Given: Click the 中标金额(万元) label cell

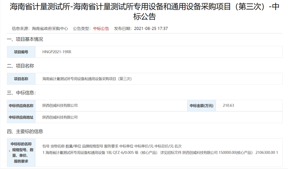Looking at the screenshot, I should [201, 106].
